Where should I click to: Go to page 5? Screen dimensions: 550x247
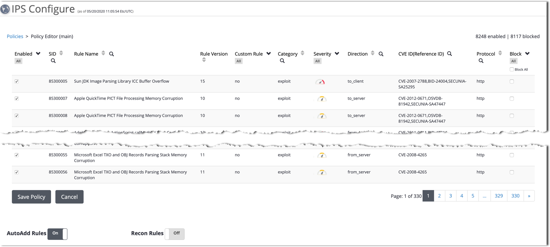tap(473, 196)
